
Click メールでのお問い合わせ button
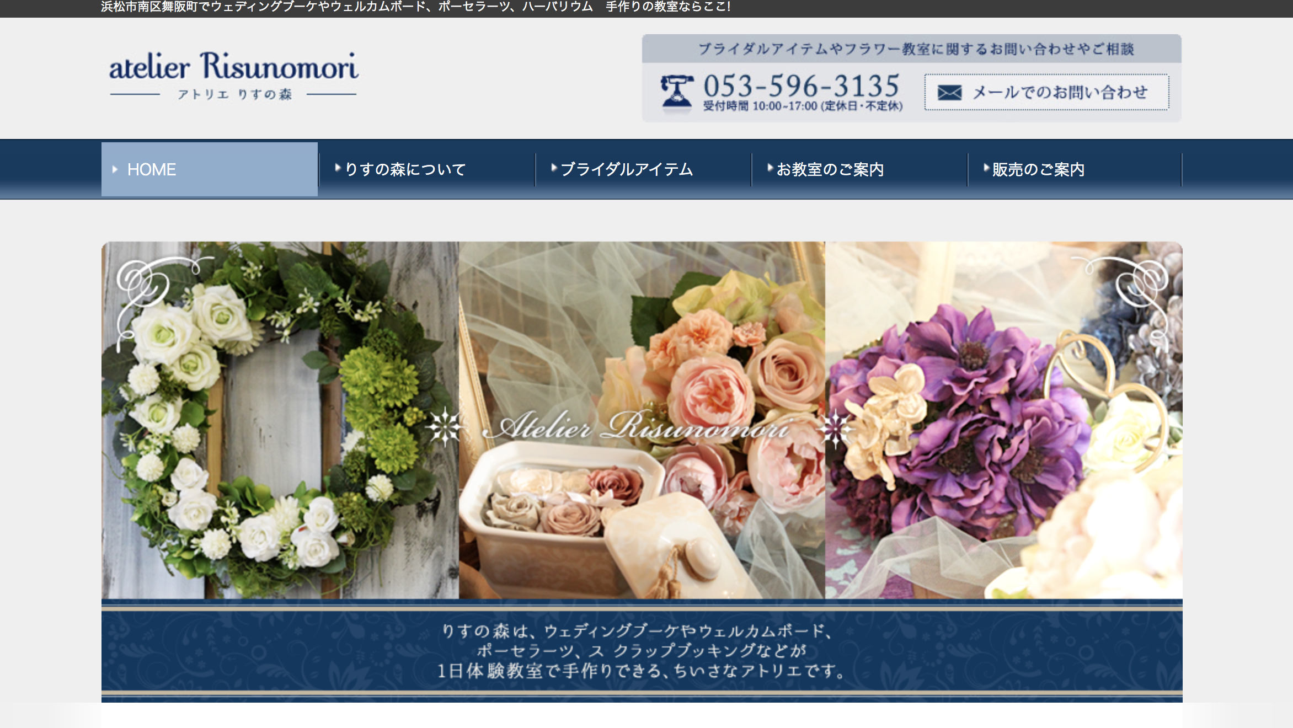click(1046, 92)
